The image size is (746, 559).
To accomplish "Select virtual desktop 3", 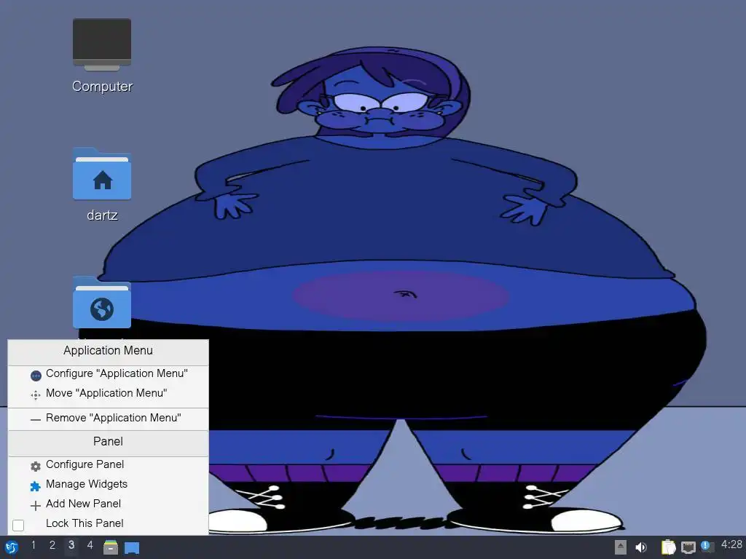I will 71,545.
